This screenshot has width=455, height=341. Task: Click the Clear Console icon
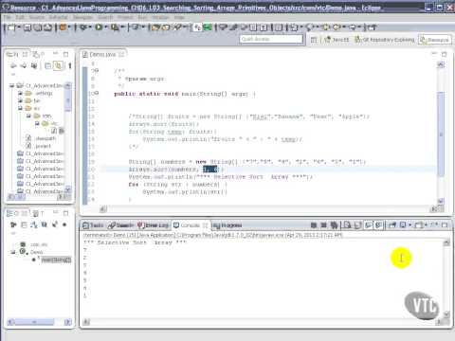click(347, 225)
